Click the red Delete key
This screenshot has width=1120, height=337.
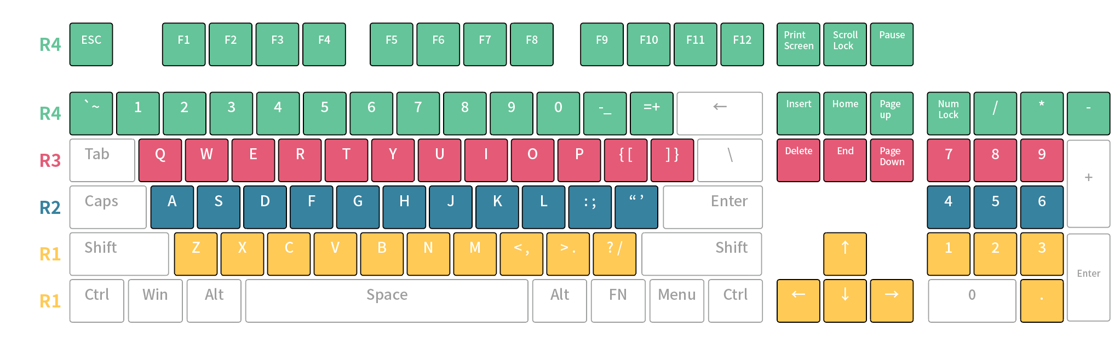point(798,160)
